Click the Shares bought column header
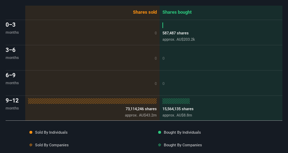The height and width of the screenshot is (153, 288). 177,12
